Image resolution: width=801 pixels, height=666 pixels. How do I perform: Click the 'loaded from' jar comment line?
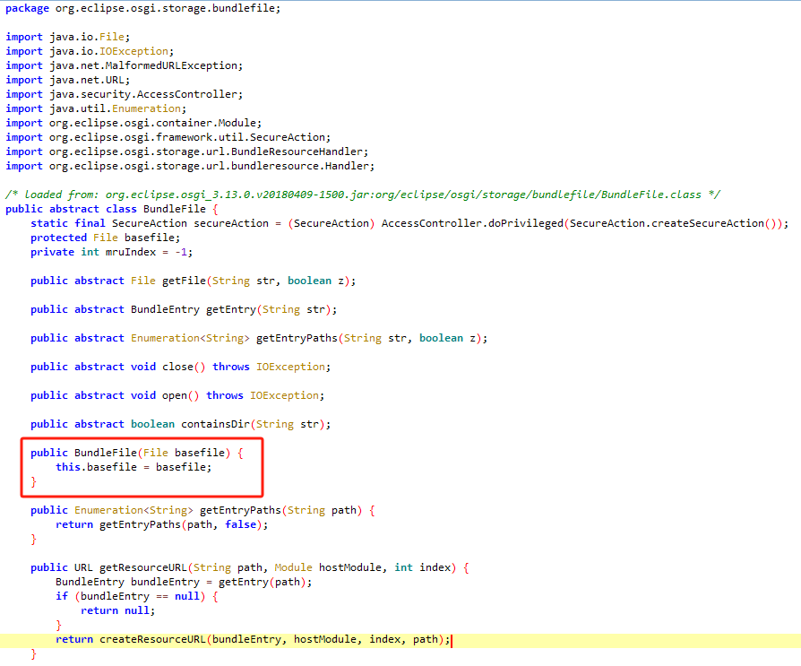[x=363, y=195]
